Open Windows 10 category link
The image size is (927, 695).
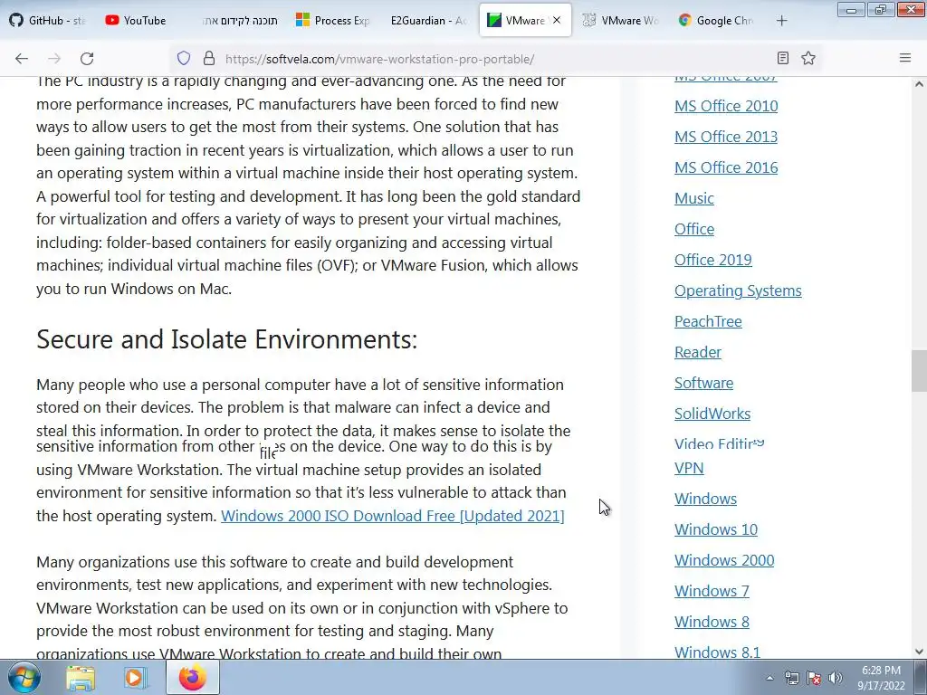pos(716,529)
